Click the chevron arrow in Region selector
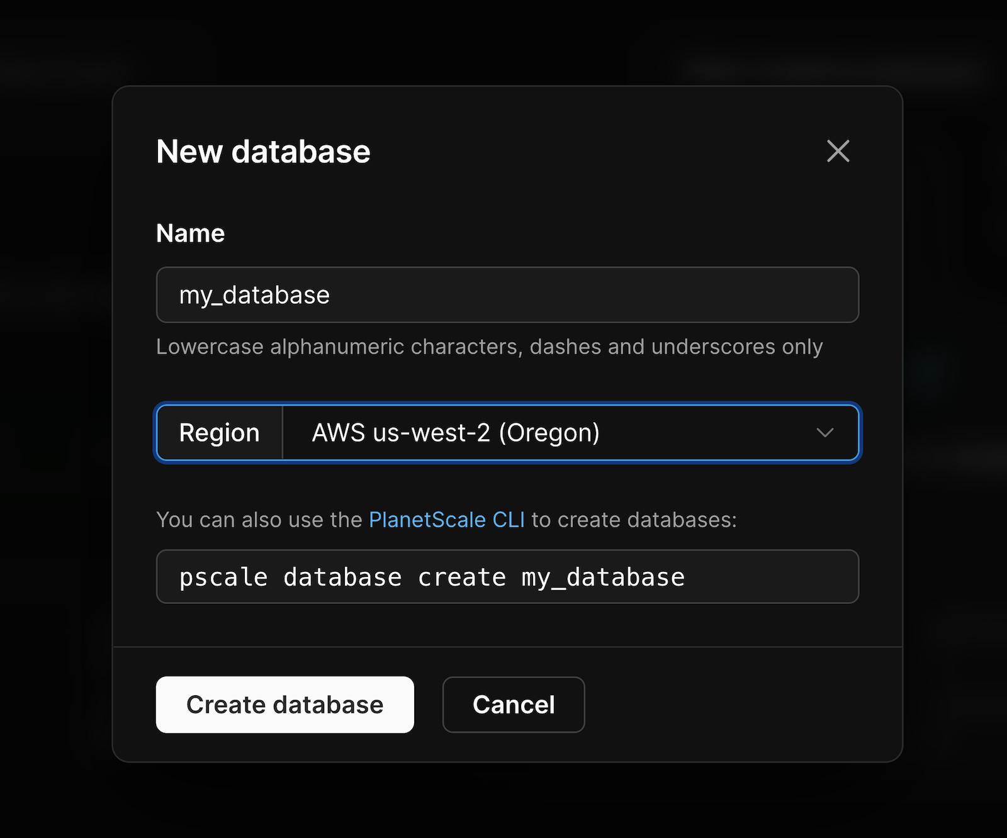This screenshot has height=838, width=1007. [824, 433]
